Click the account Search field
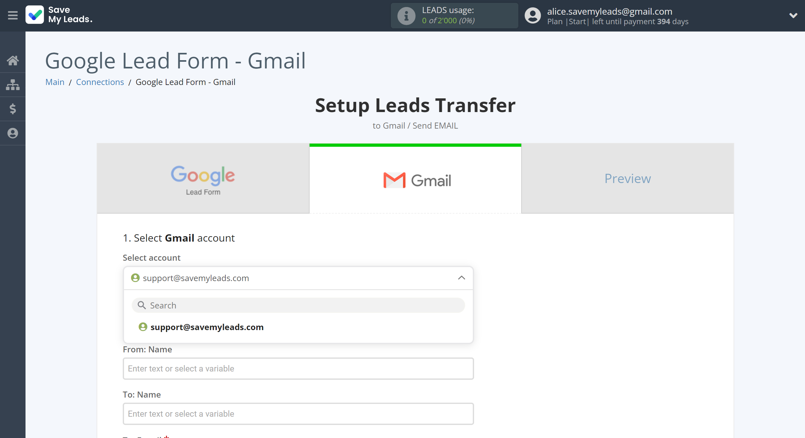This screenshot has height=438, width=805. click(298, 305)
